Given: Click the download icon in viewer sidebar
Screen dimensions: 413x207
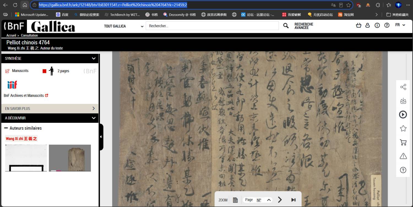Looking at the screenshot, I should click(403, 101).
